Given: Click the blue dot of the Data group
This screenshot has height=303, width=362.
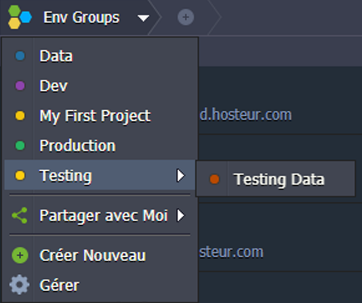Looking at the screenshot, I should pyautogui.click(x=20, y=56).
